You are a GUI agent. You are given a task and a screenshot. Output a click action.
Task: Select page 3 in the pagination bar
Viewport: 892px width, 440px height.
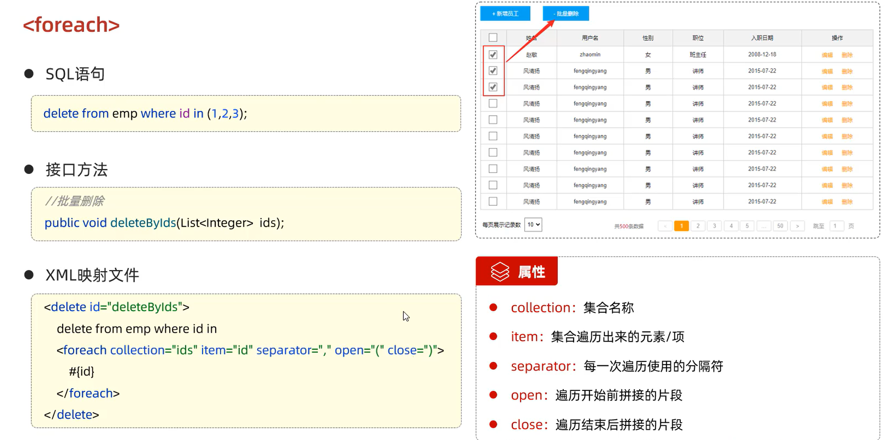[714, 226]
